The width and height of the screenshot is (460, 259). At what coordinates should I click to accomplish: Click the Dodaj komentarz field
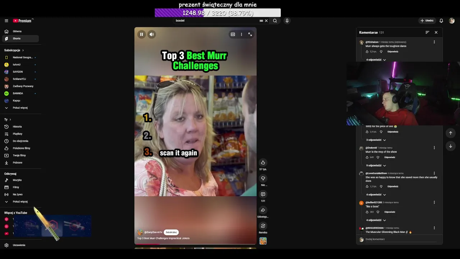click(401, 240)
